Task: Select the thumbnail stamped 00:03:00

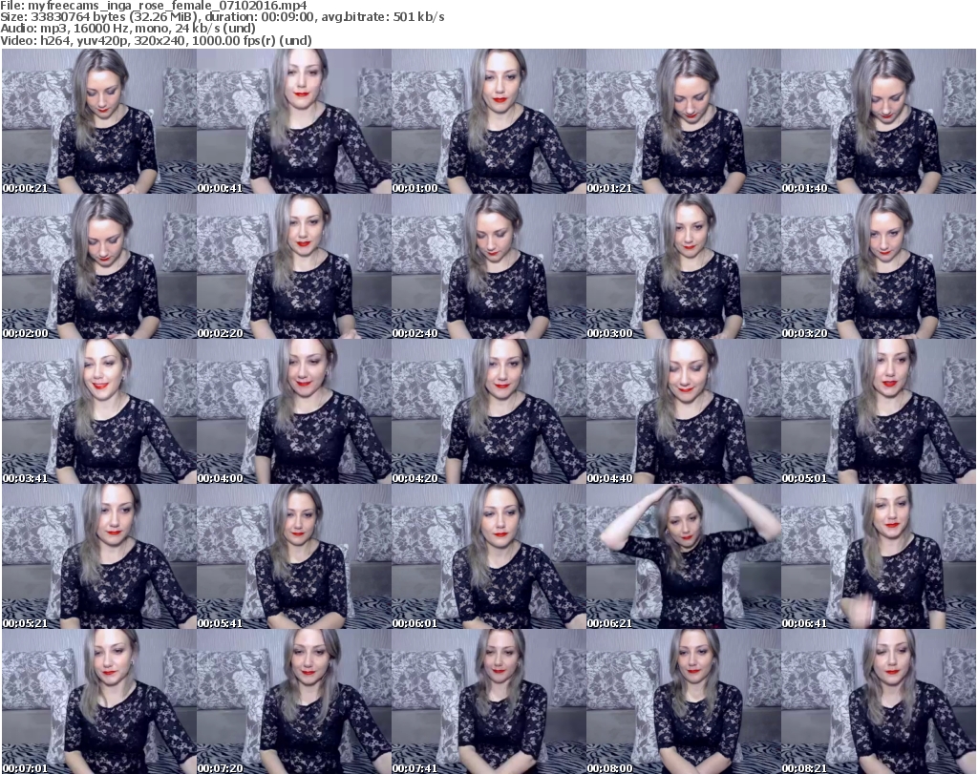Action: point(683,266)
